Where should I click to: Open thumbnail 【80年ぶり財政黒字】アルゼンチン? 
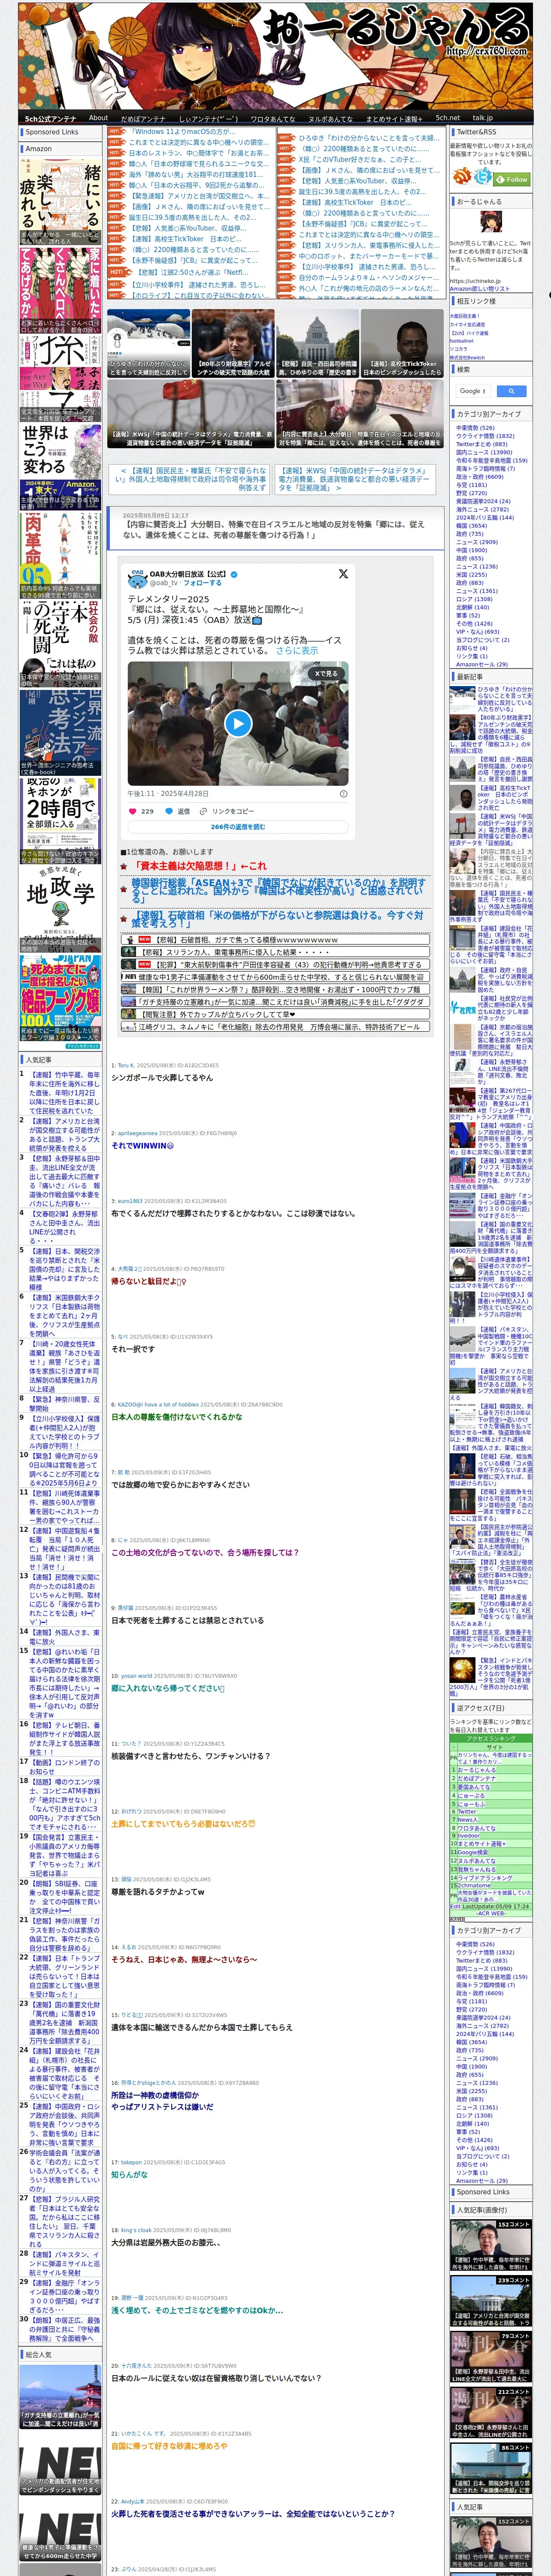click(233, 343)
